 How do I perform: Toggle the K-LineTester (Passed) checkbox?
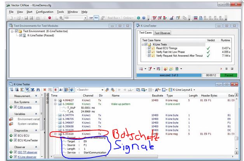[21, 35]
